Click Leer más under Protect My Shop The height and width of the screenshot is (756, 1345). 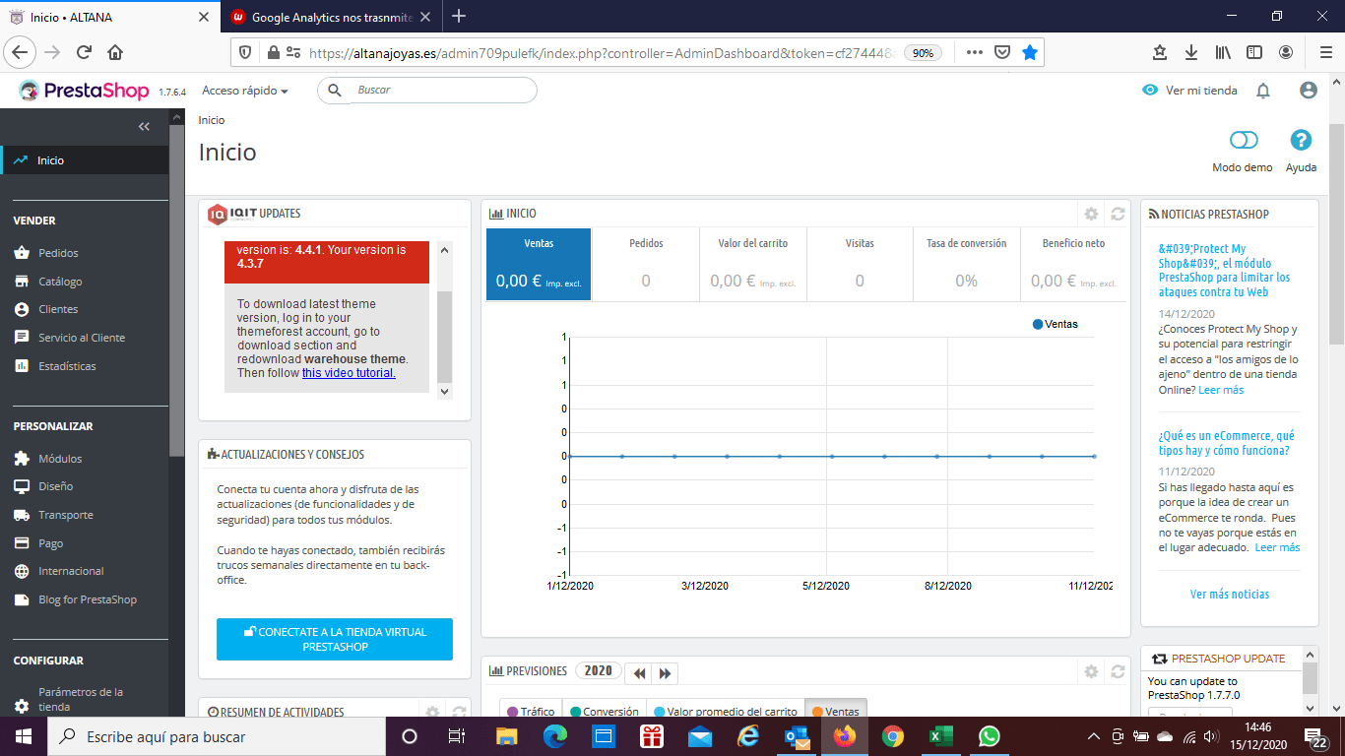tap(1221, 390)
